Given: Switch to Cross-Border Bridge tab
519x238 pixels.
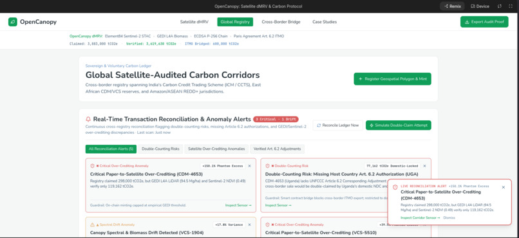Looking at the screenshot, I should click(281, 22).
